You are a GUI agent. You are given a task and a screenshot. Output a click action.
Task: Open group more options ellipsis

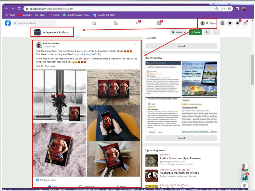click(216, 32)
